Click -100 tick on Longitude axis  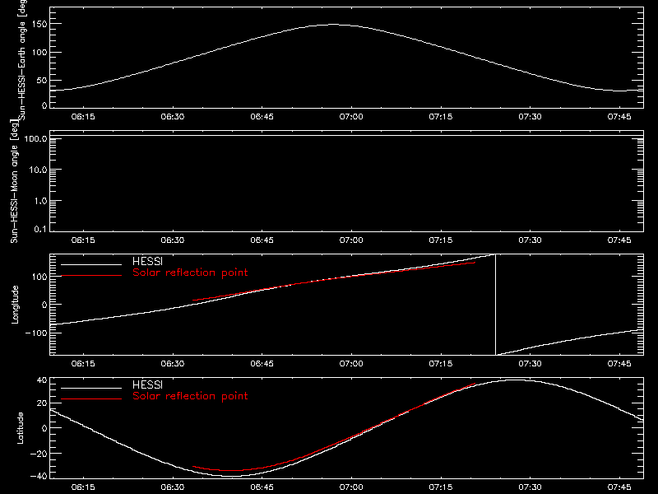36,333
